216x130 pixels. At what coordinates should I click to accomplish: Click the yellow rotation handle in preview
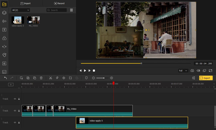(x=149, y=30)
